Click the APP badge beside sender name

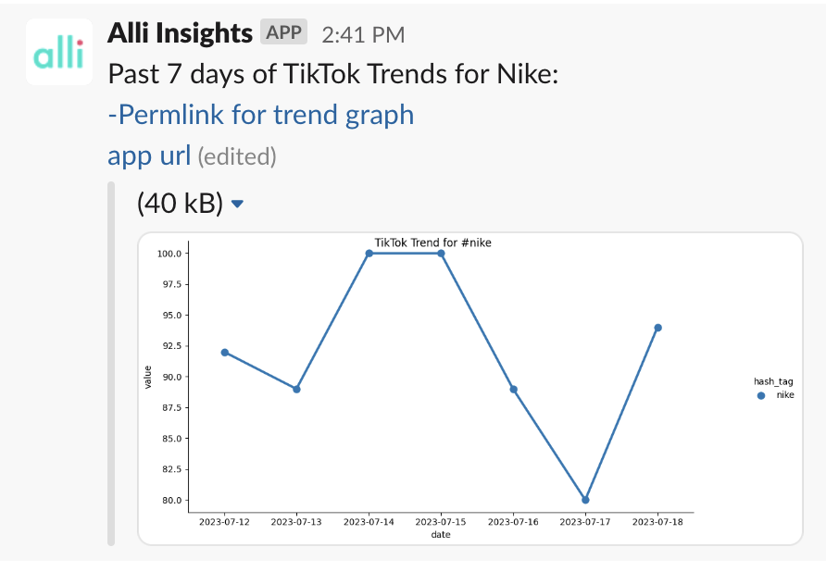pyautogui.click(x=283, y=32)
